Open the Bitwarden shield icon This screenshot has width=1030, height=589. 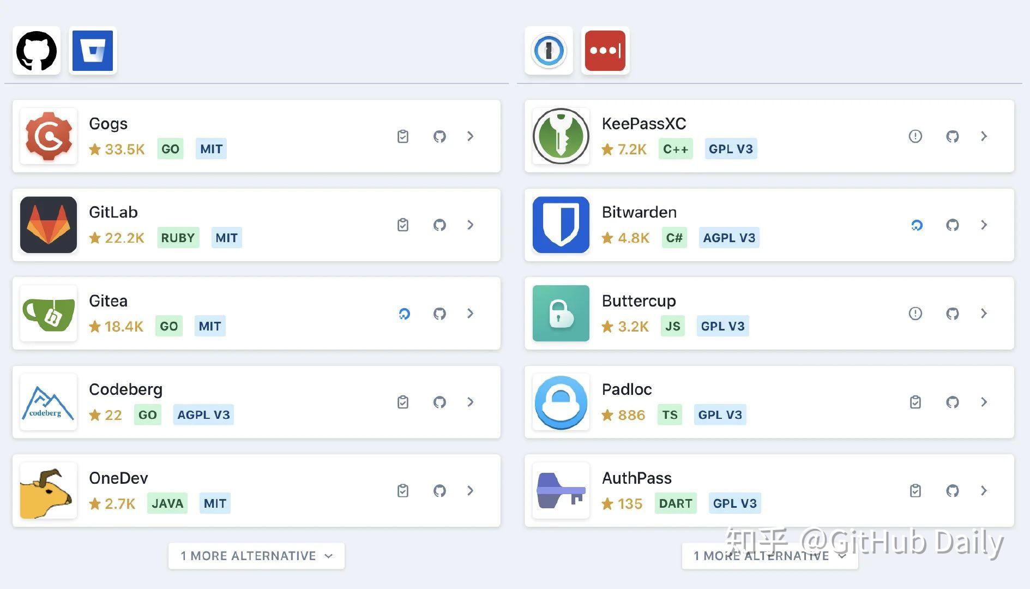pyautogui.click(x=561, y=225)
